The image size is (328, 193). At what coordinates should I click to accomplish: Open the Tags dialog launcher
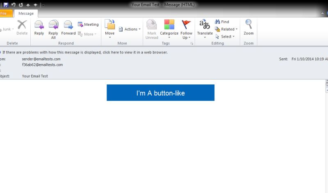coord(191,43)
